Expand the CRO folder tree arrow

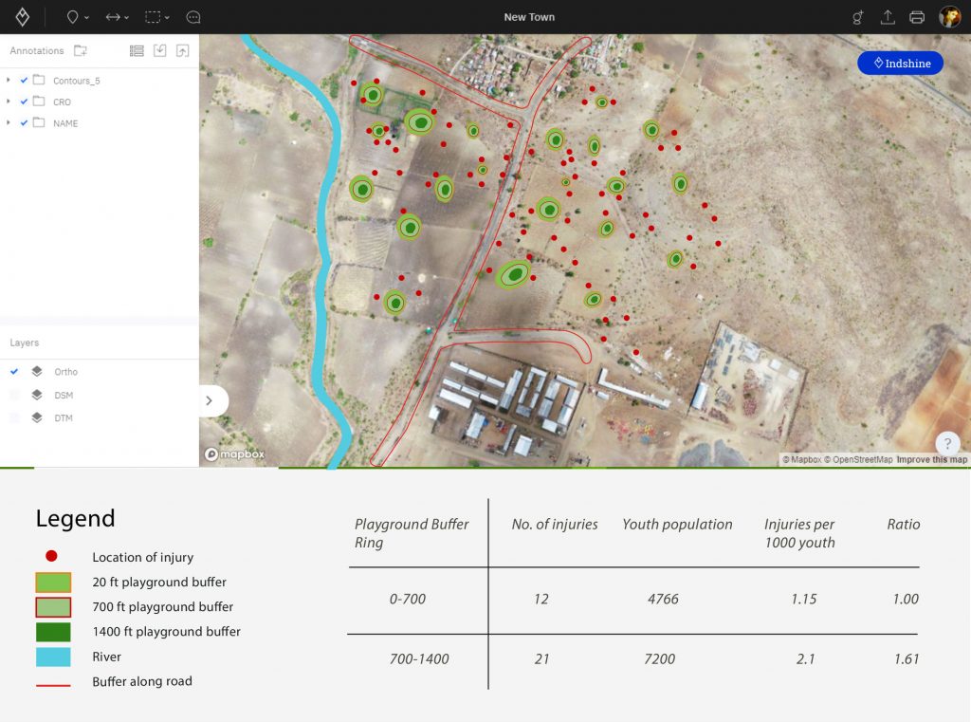9,102
